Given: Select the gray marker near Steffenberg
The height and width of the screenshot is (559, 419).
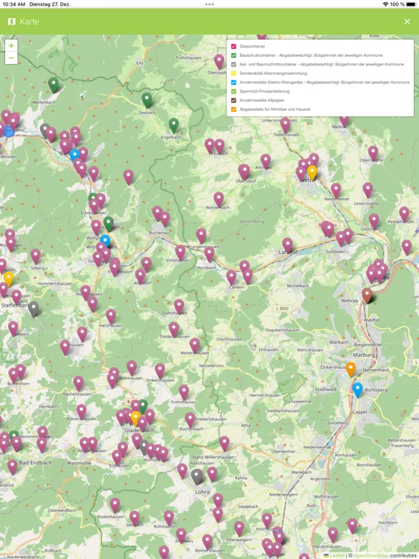Looking at the screenshot, I should (x=33, y=309).
